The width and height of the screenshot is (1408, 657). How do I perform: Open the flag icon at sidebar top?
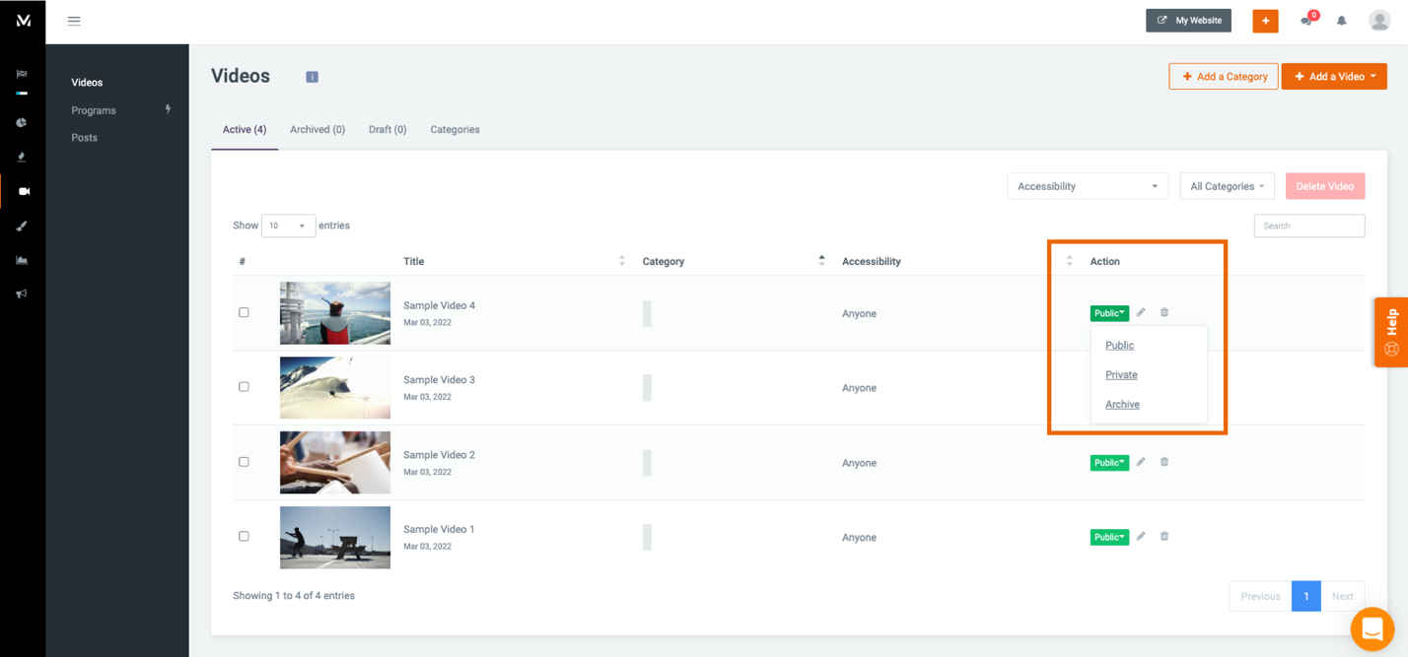(x=22, y=73)
